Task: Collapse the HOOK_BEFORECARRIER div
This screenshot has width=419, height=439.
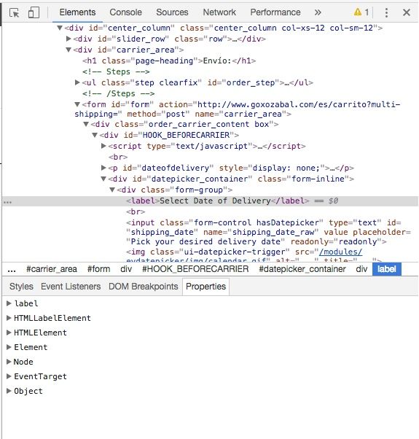Action: point(95,135)
